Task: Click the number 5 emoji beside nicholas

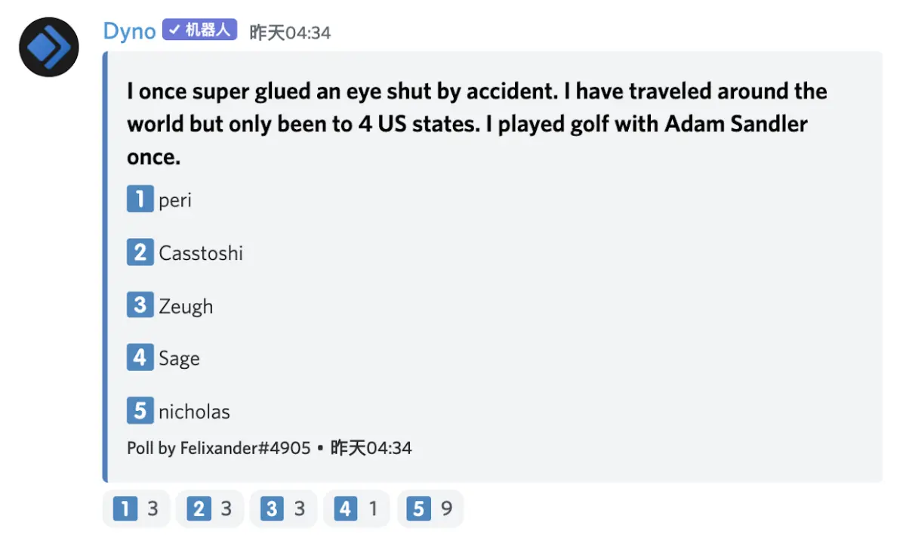Action: point(140,410)
